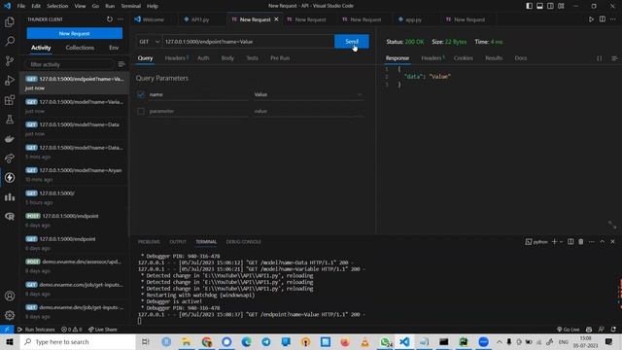Screen dimensions: 622x350
Task: Click the Windows taskbar search box
Action: (x=78, y=341)
